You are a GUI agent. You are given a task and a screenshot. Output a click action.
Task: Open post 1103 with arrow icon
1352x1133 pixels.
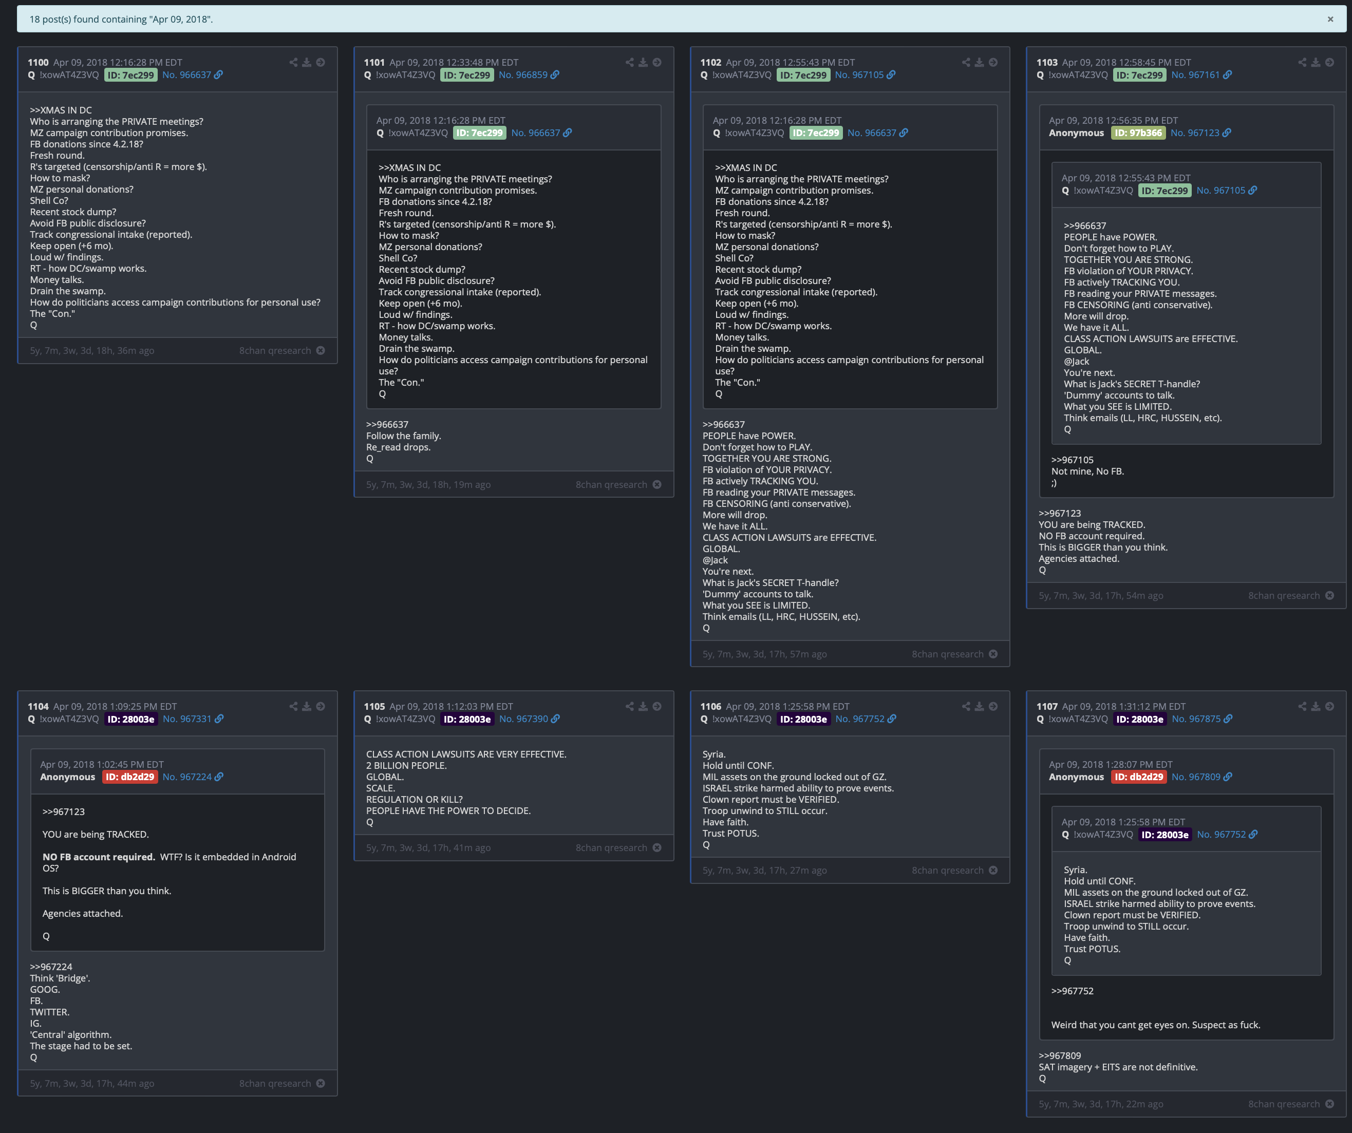pyautogui.click(x=1329, y=63)
